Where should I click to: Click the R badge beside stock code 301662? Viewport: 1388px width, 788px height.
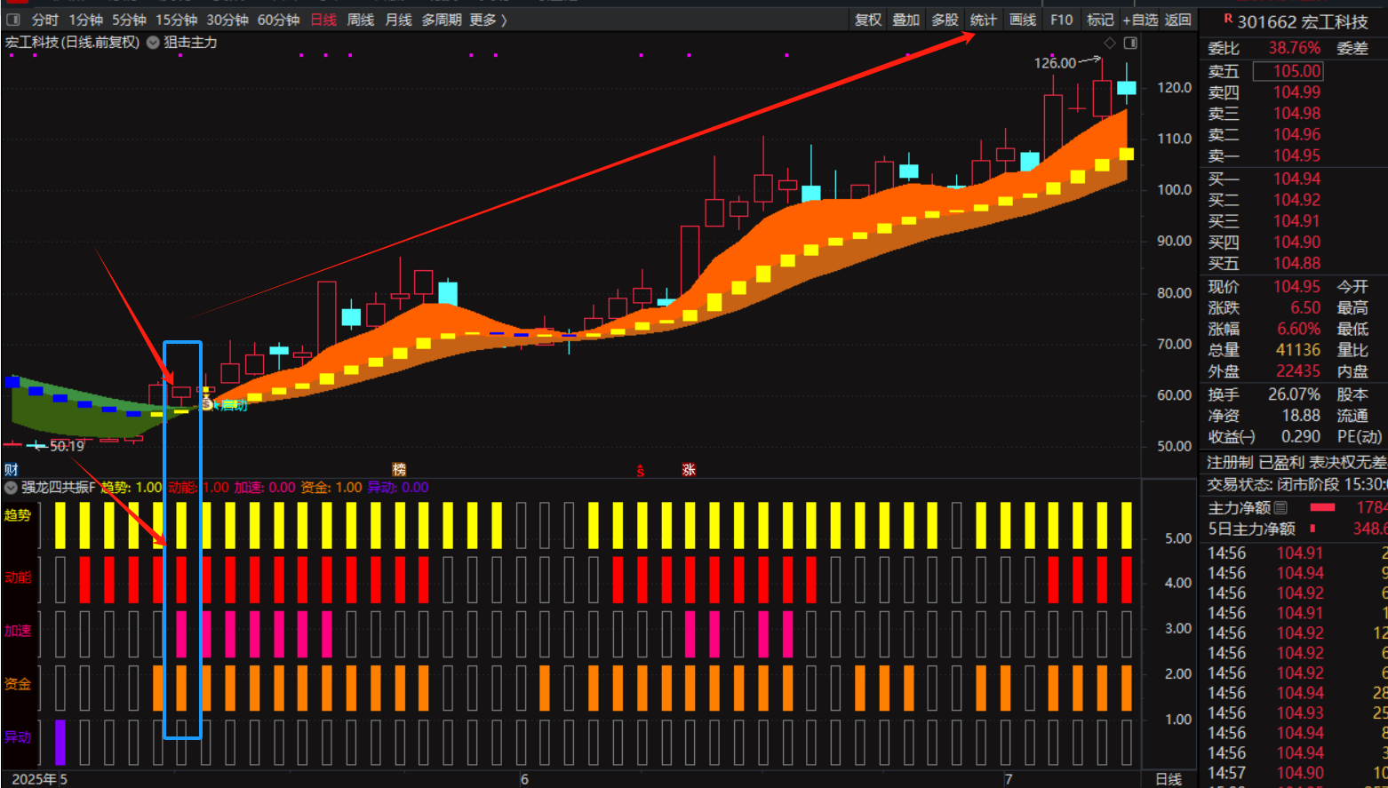point(1228,19)
